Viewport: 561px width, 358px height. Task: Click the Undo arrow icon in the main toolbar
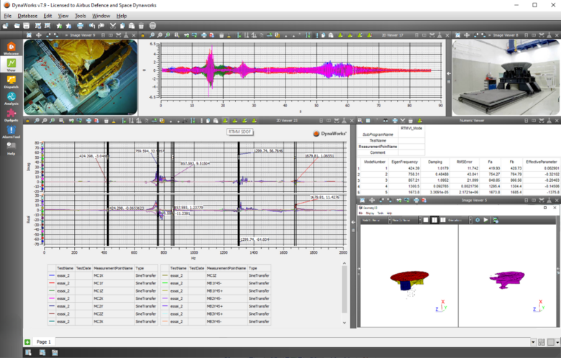(x=92, y=26)
